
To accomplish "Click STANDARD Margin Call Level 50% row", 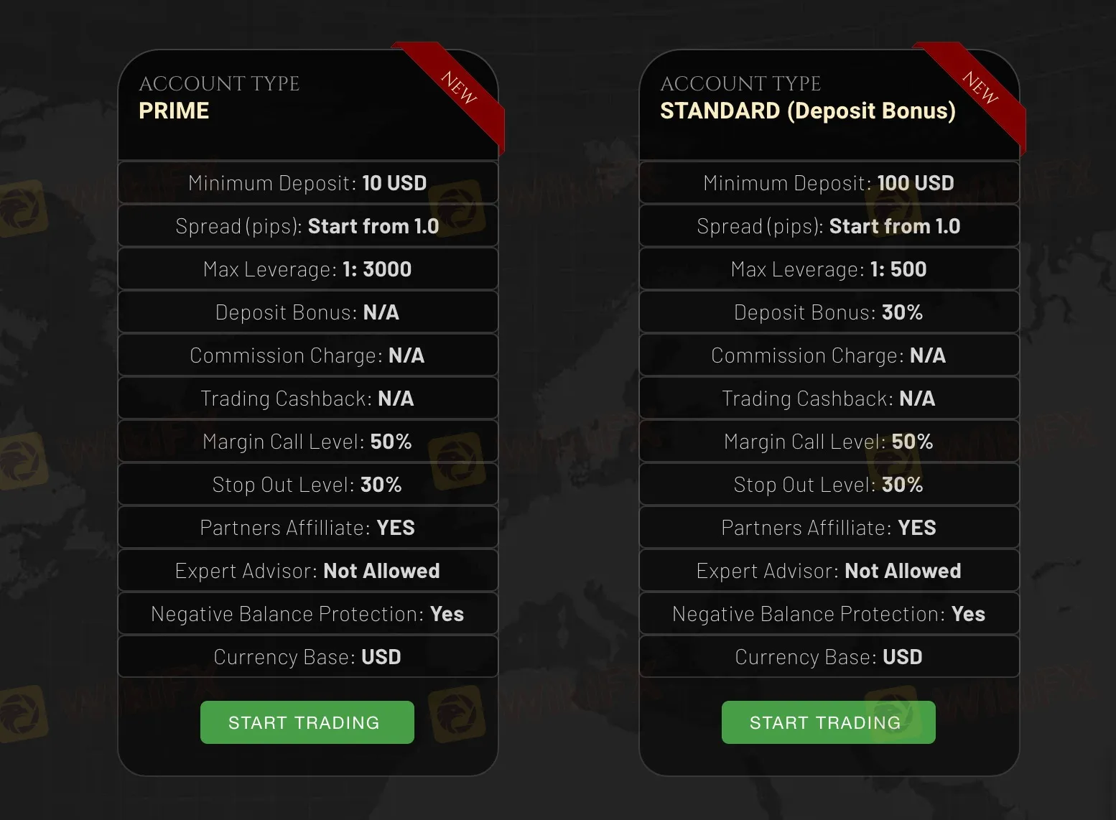I will [x=829, y=441].
